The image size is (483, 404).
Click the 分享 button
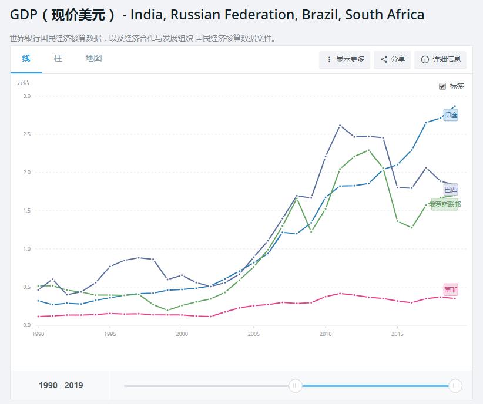point(393,59)
